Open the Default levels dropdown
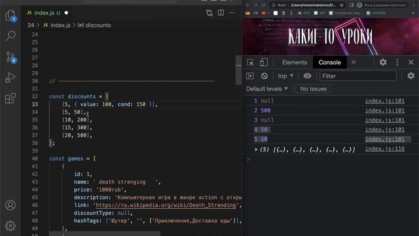The image size is (419, 236). 266,89
